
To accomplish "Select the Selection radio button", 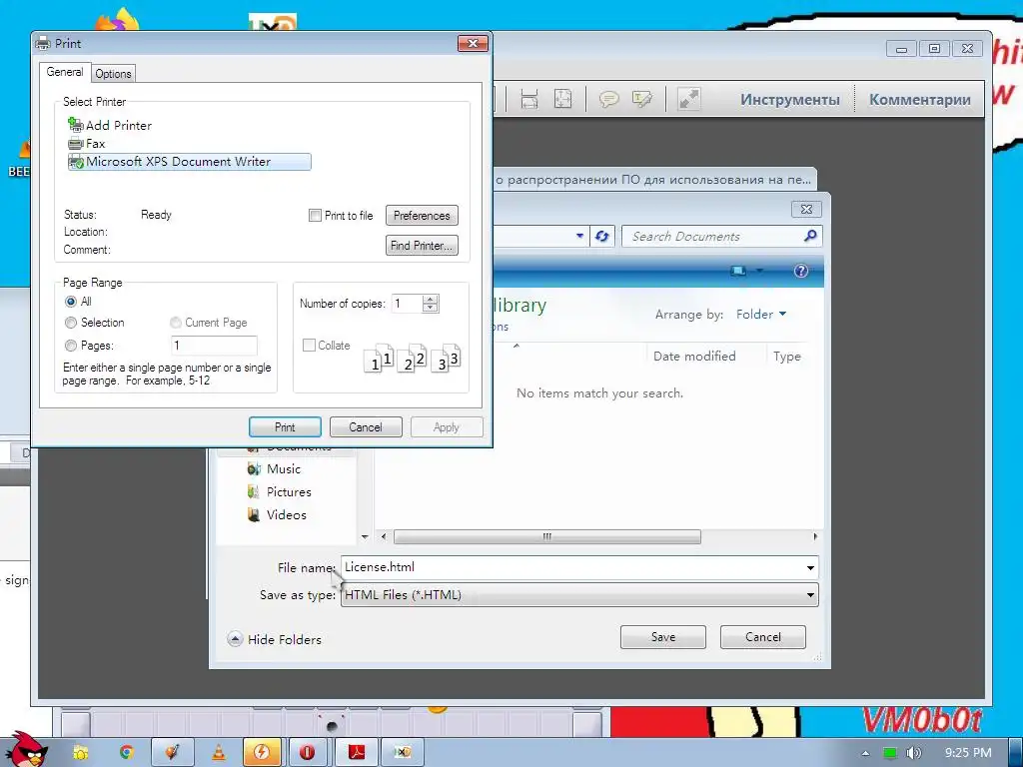I will point(71,323).
